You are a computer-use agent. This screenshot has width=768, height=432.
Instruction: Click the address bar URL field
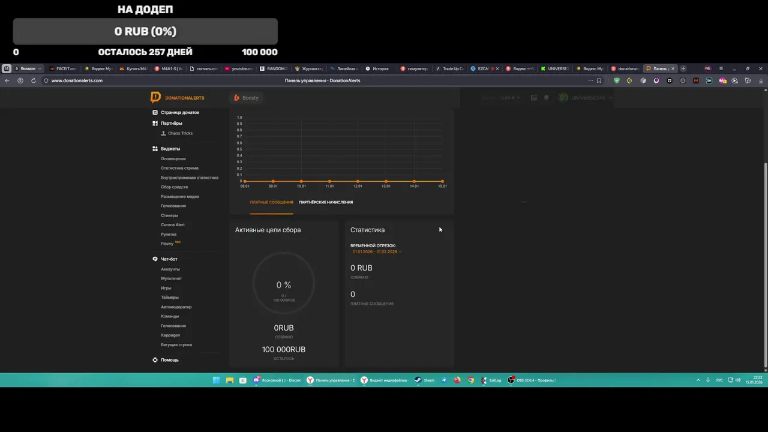[x=77, y=80]
